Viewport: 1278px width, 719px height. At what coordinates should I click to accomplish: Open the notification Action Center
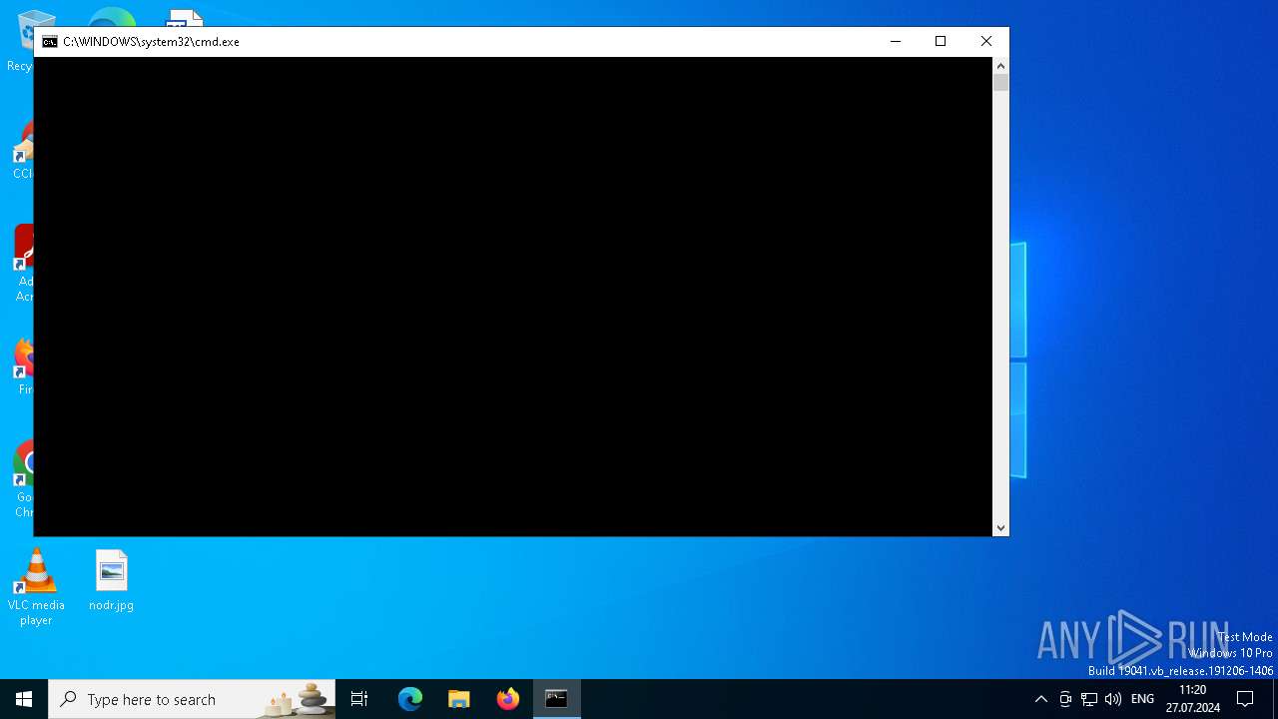coord(1245,699)
